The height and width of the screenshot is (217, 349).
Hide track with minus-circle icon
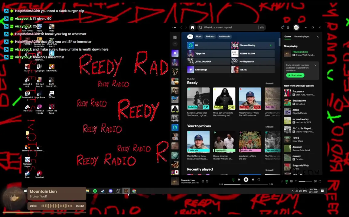[x=203, y=181]
